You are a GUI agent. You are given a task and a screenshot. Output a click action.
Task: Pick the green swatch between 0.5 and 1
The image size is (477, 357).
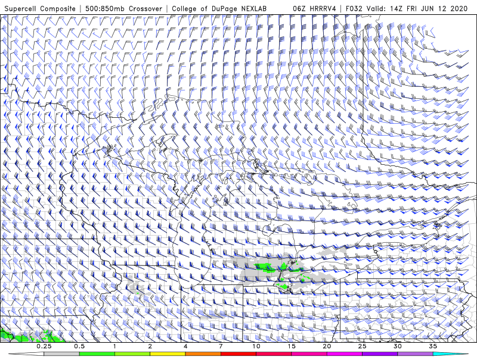(x=97, y=354)
